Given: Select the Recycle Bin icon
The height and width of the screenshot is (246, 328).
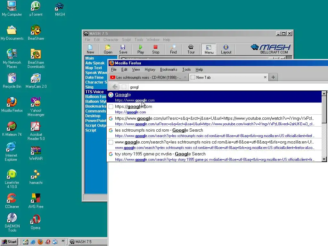Looking at the screenshot, I should 12,80.
